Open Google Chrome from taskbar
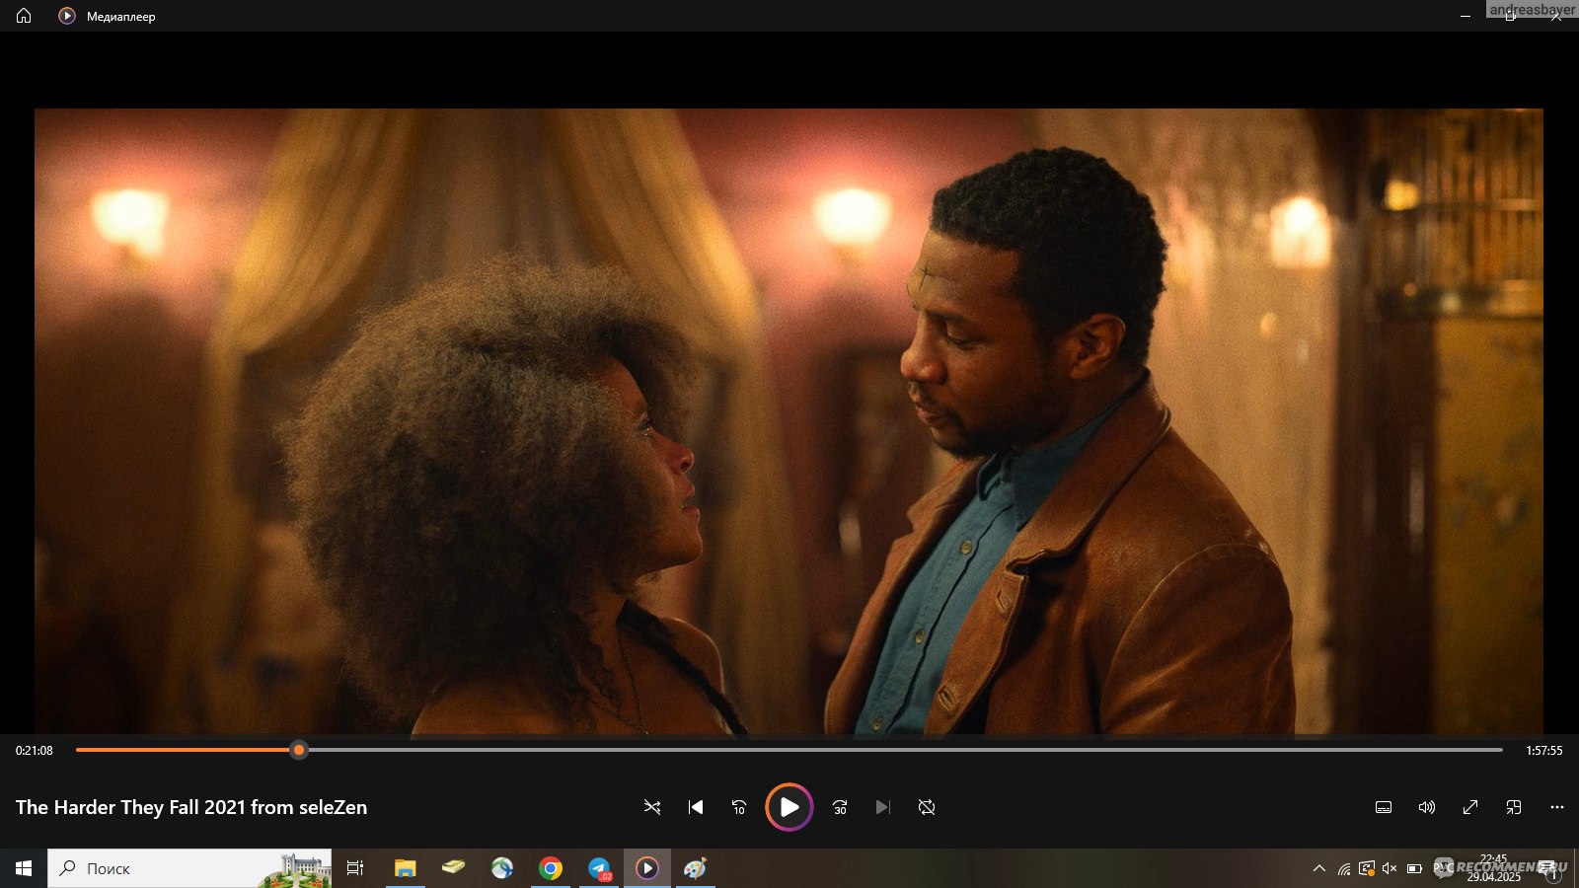The height and width of the screenshot is (888, 1579). tap(551, 868)
